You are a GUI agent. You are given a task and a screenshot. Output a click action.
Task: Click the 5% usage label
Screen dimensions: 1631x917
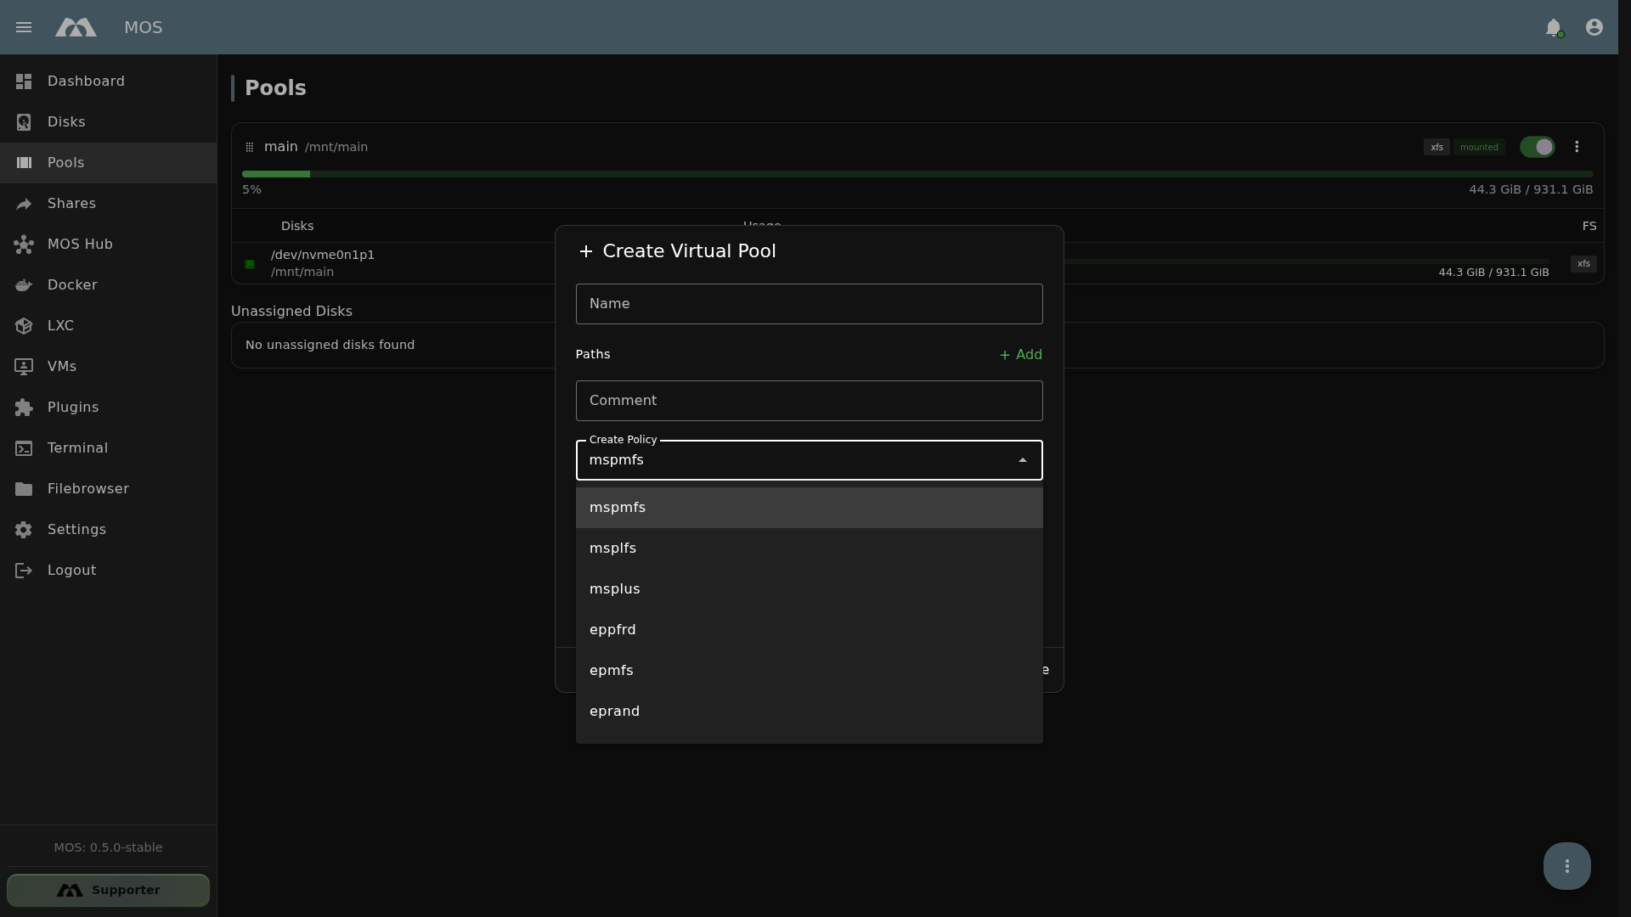click(251, 189)
